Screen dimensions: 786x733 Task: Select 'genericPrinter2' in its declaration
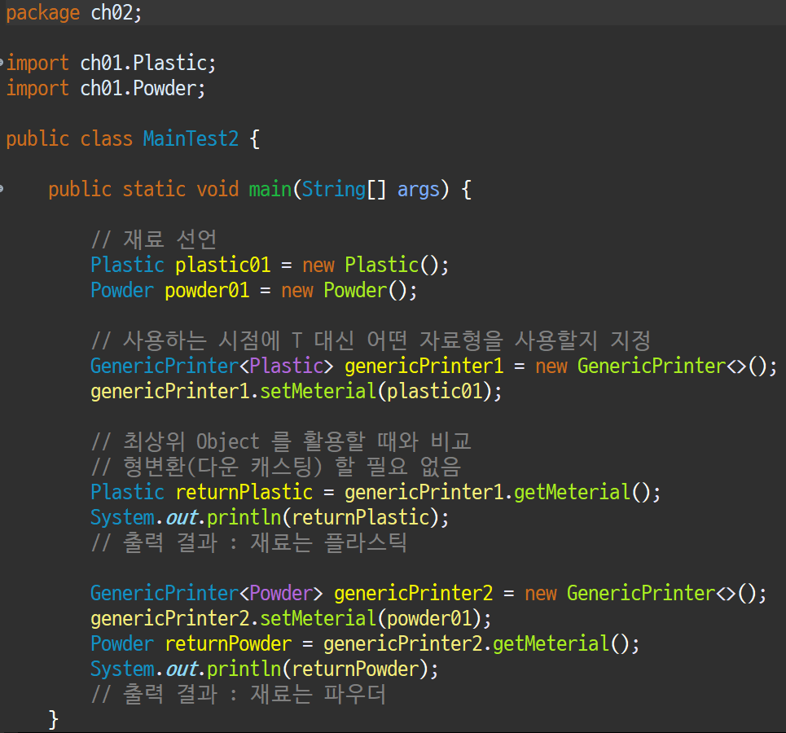pyautogui.click(x=414, y=593)
